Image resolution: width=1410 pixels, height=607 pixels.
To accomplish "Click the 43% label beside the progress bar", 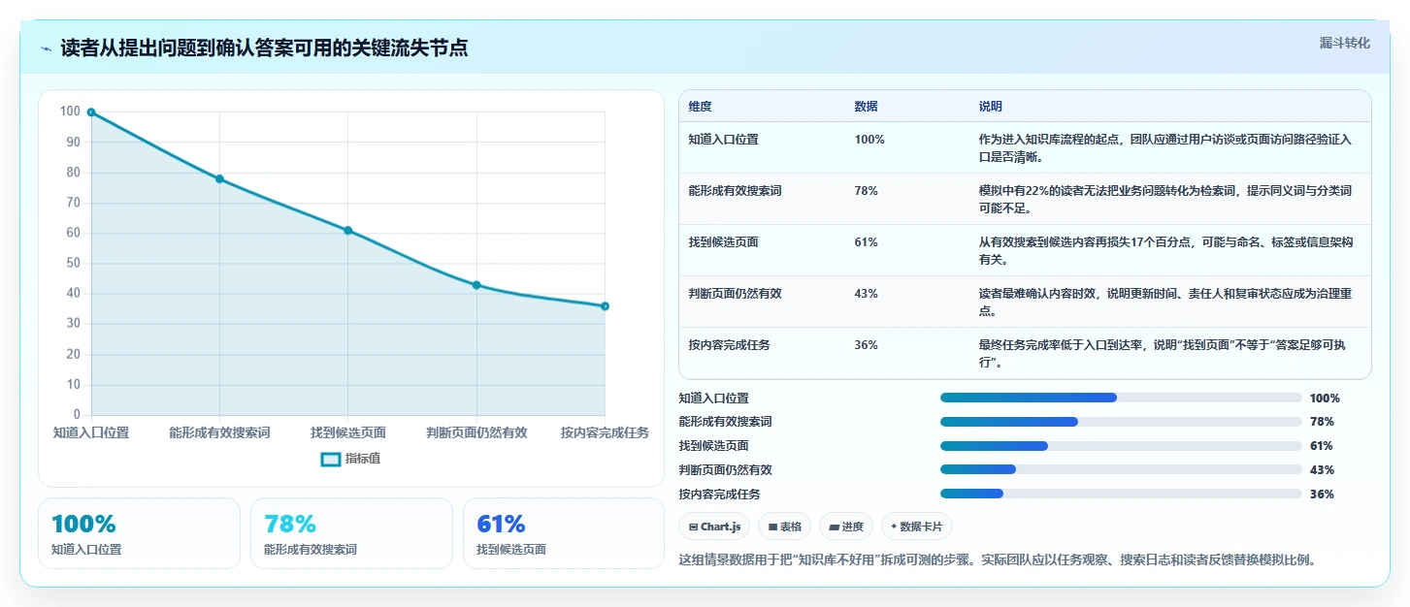I will (x=1322, y=470).
